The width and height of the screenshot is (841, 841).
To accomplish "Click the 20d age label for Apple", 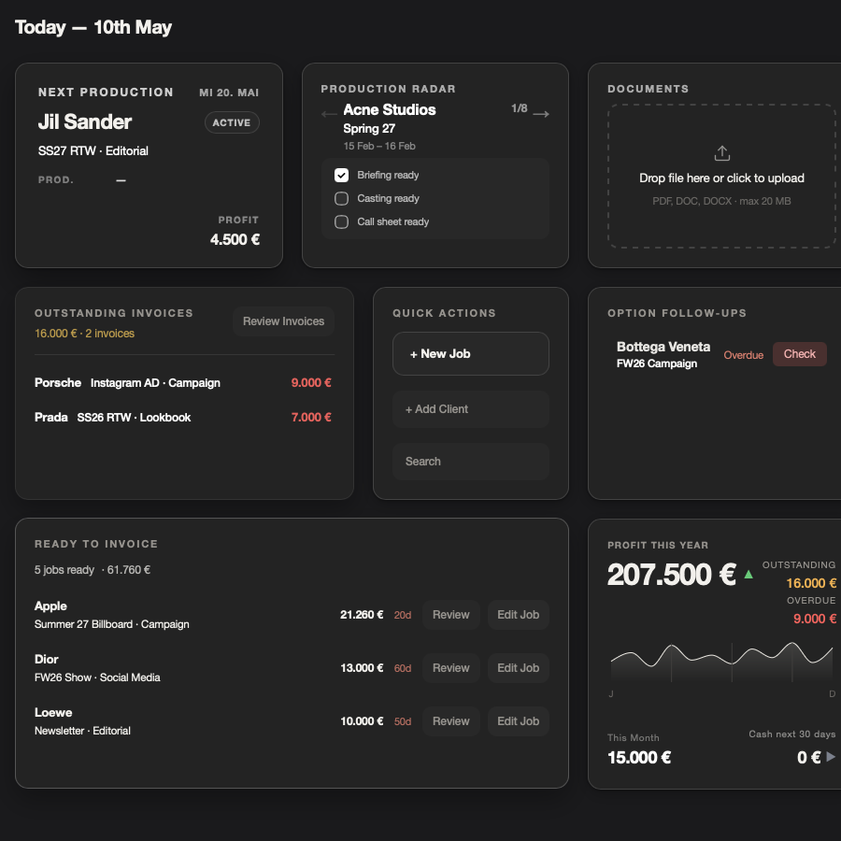I will (x=403, y=615).
